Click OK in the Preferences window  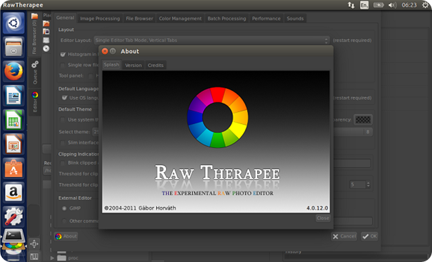click(370, 236)
